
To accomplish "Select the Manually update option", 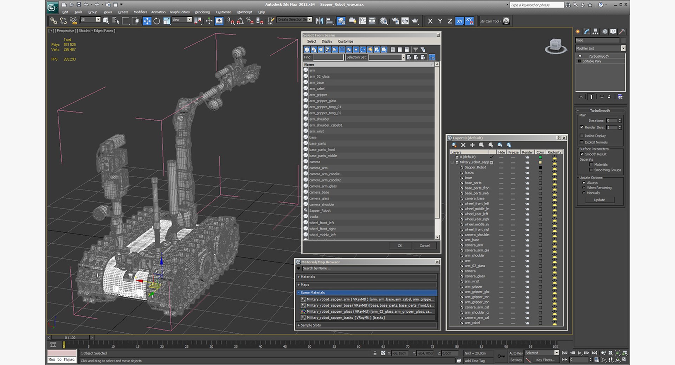I will coord(584,193).
